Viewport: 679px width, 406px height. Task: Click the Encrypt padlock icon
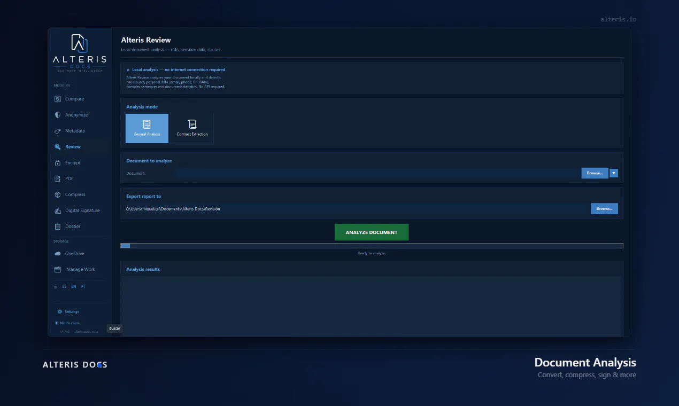pyautogui.click(x=58, y=163)
